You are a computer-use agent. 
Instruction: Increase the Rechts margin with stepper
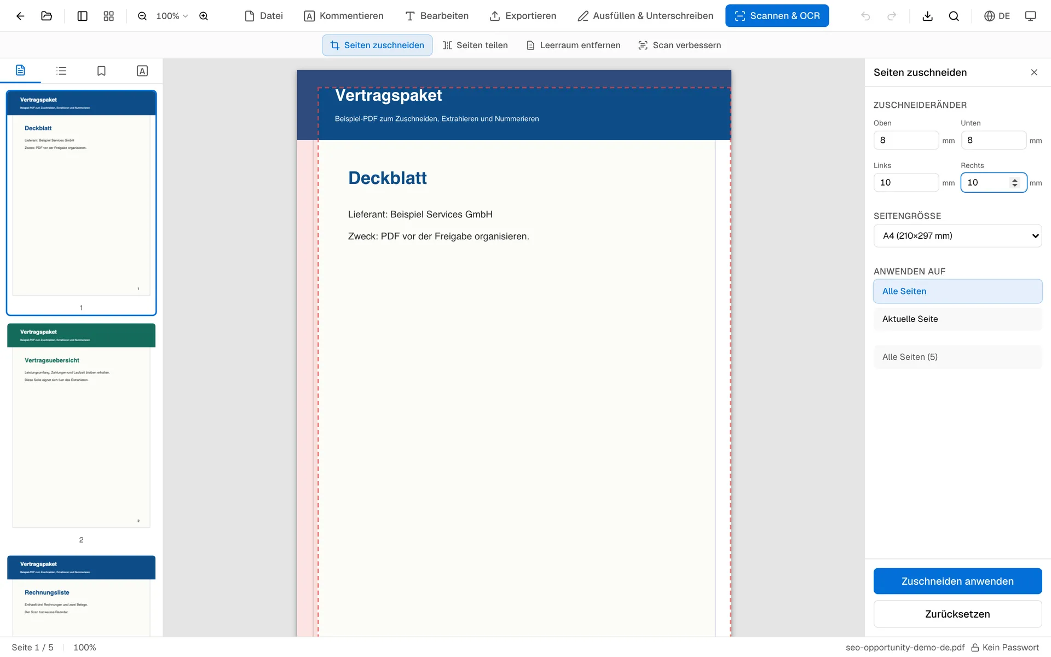pos(1015,180)
